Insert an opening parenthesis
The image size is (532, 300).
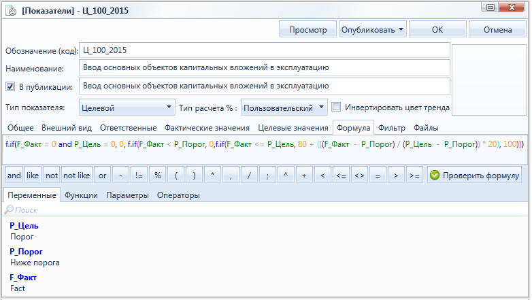coord(176,175)
